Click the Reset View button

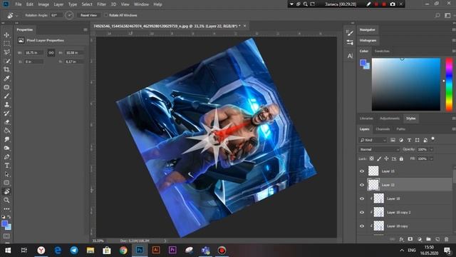tap(88, 15)
